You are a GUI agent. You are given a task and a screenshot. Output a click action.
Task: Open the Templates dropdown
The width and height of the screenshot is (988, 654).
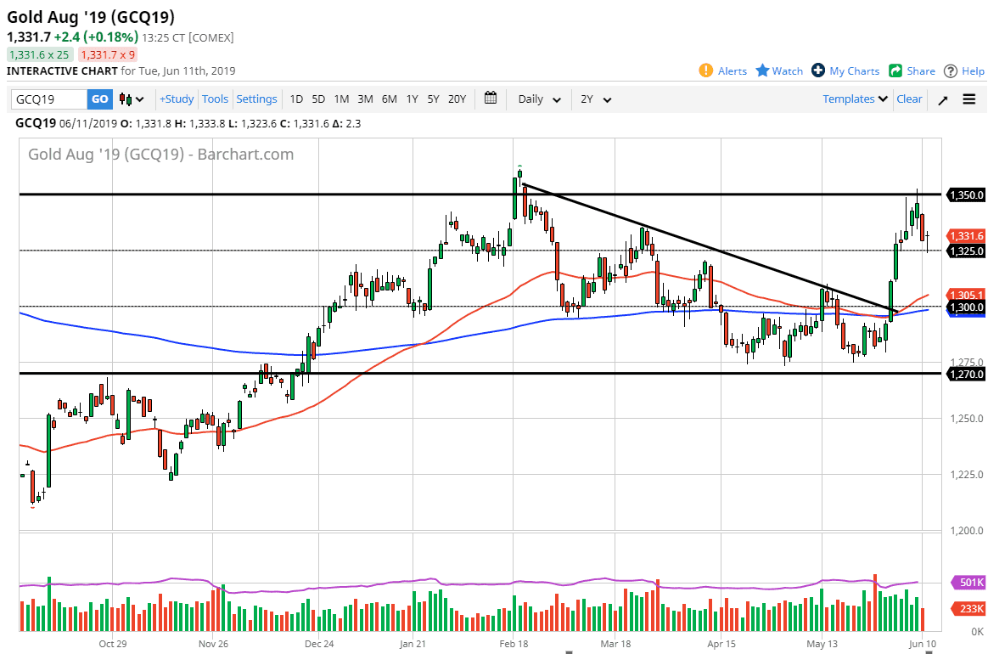pos(855,99)
